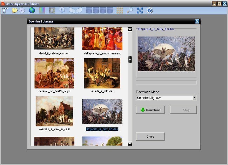Click the eberle_a_intruder label
The height and width of the screenshot is (165, 228).
(x=102, y=91)
